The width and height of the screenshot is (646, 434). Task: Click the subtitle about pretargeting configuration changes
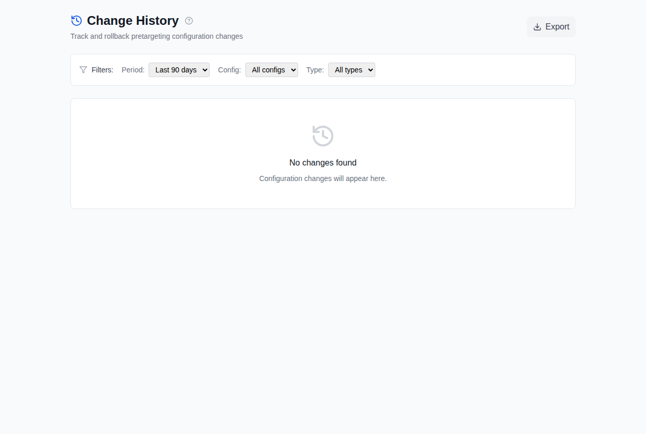(x=156, y=36)
